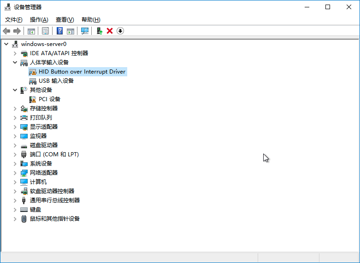Open the 文件(F) menu
Image resolution: width=360 pixels, height=263 pixels.
tap(13, 20)
